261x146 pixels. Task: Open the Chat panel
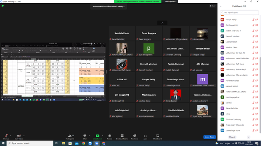pos(85,137)
